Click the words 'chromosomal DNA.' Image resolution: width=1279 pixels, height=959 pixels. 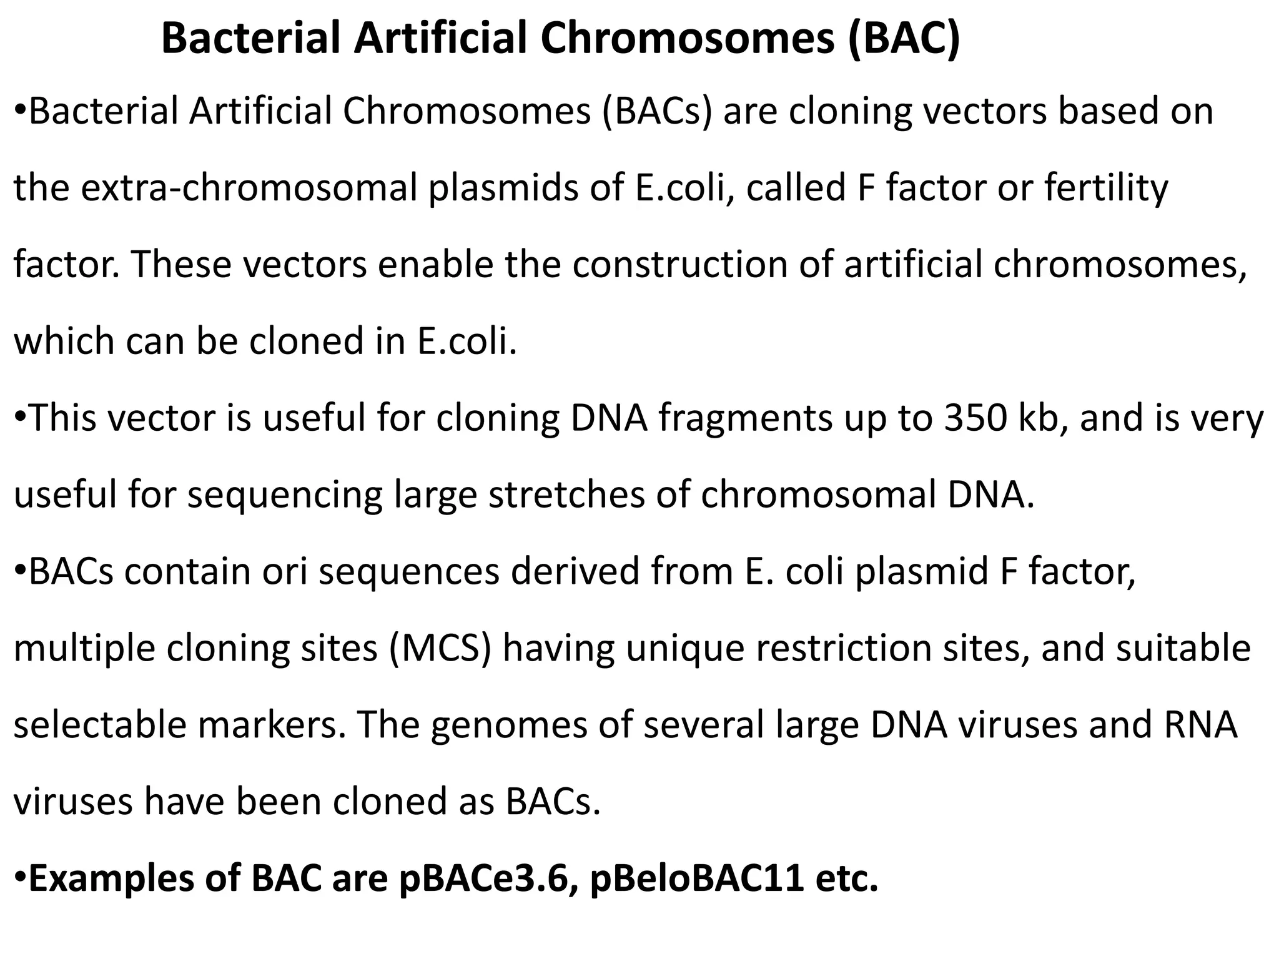(868, 495)
